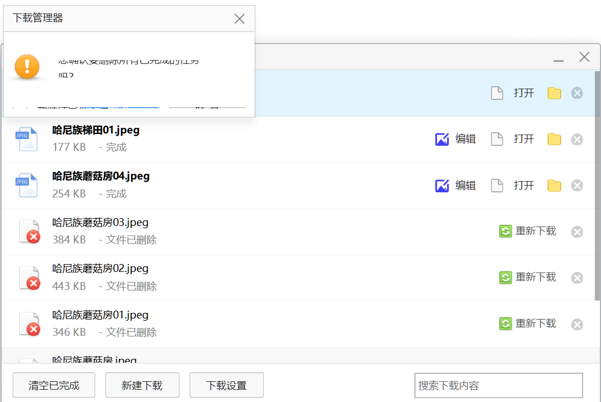The image size is (601, 402).
Task: Remove 哈尼族蘑菇房03.jpeg from download list
Action: pos(577,232)
